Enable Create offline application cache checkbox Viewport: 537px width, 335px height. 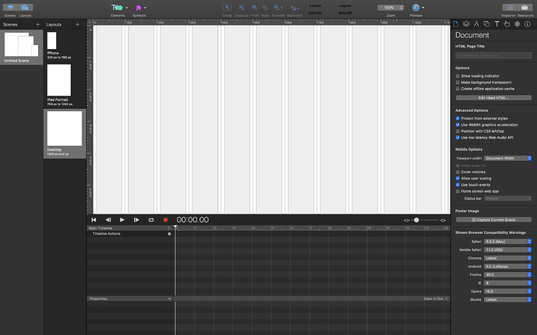[x=458, y=89]
